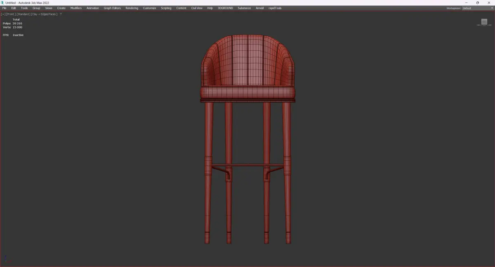The image size is (495, 267).
Task: Click the viewport [+] general menu label
Action: 3,14
